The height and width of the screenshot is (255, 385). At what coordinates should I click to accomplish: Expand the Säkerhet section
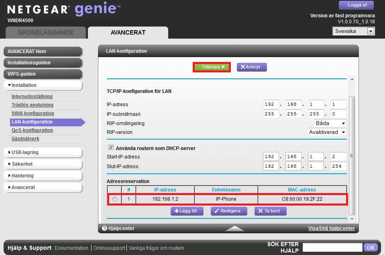click(43, 164)
